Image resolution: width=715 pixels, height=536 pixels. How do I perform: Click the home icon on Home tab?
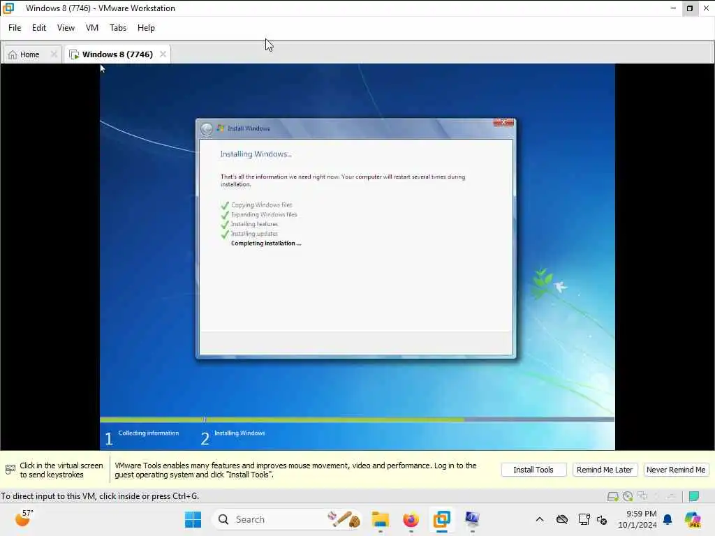coord(13,54)
